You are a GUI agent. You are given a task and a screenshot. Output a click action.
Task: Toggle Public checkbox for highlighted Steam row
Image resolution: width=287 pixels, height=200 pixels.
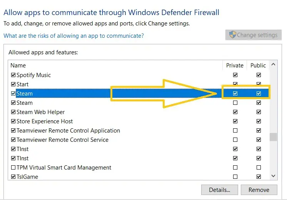click(x=259, y=94)
